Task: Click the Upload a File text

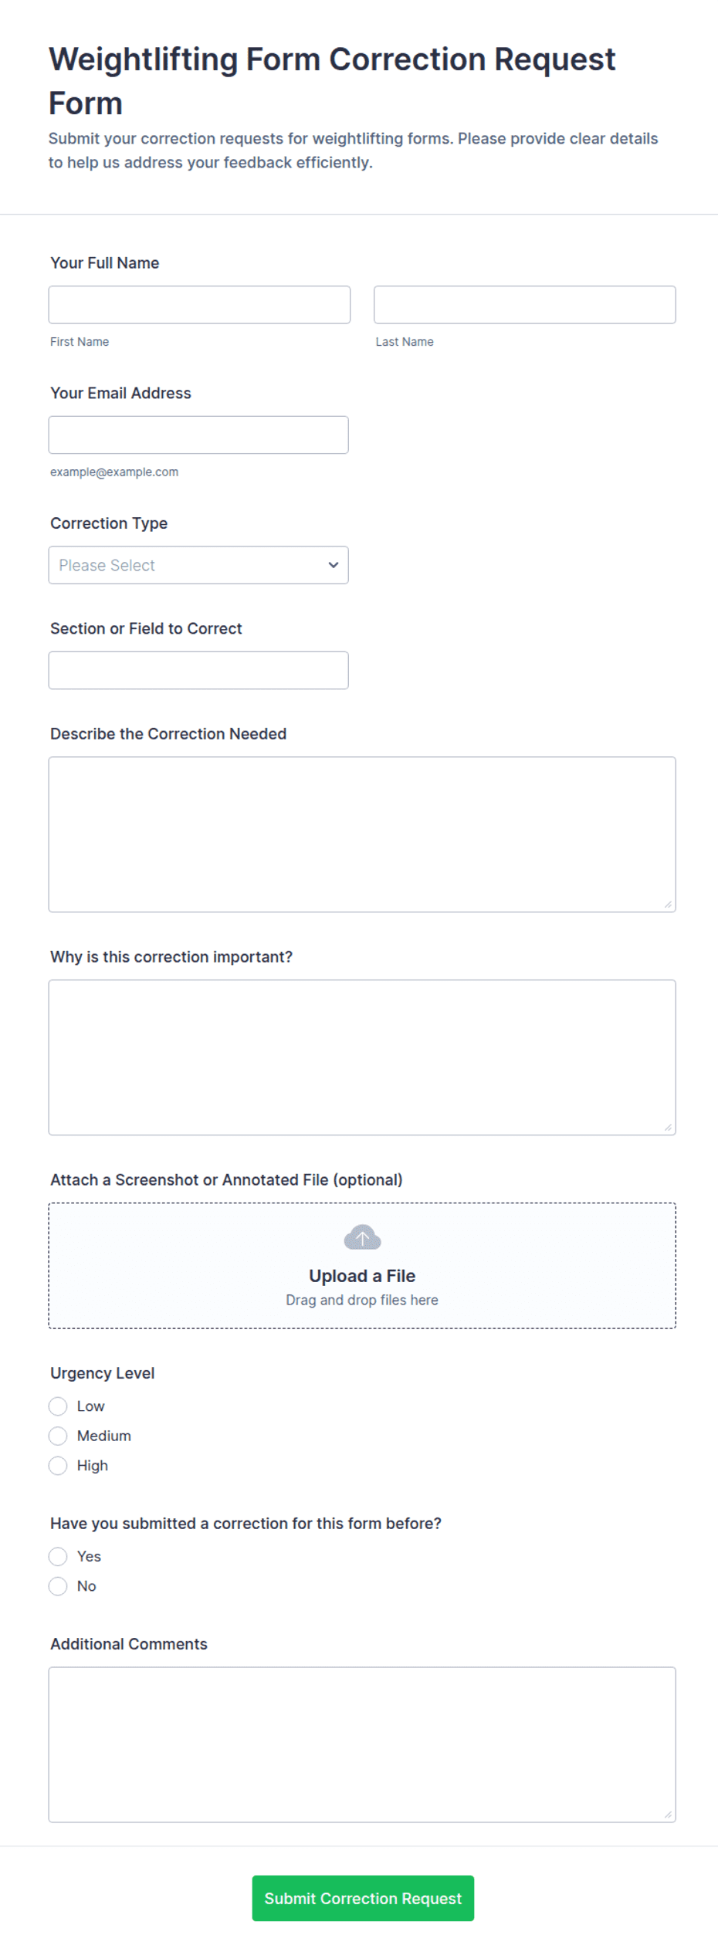Action: 362,1276
